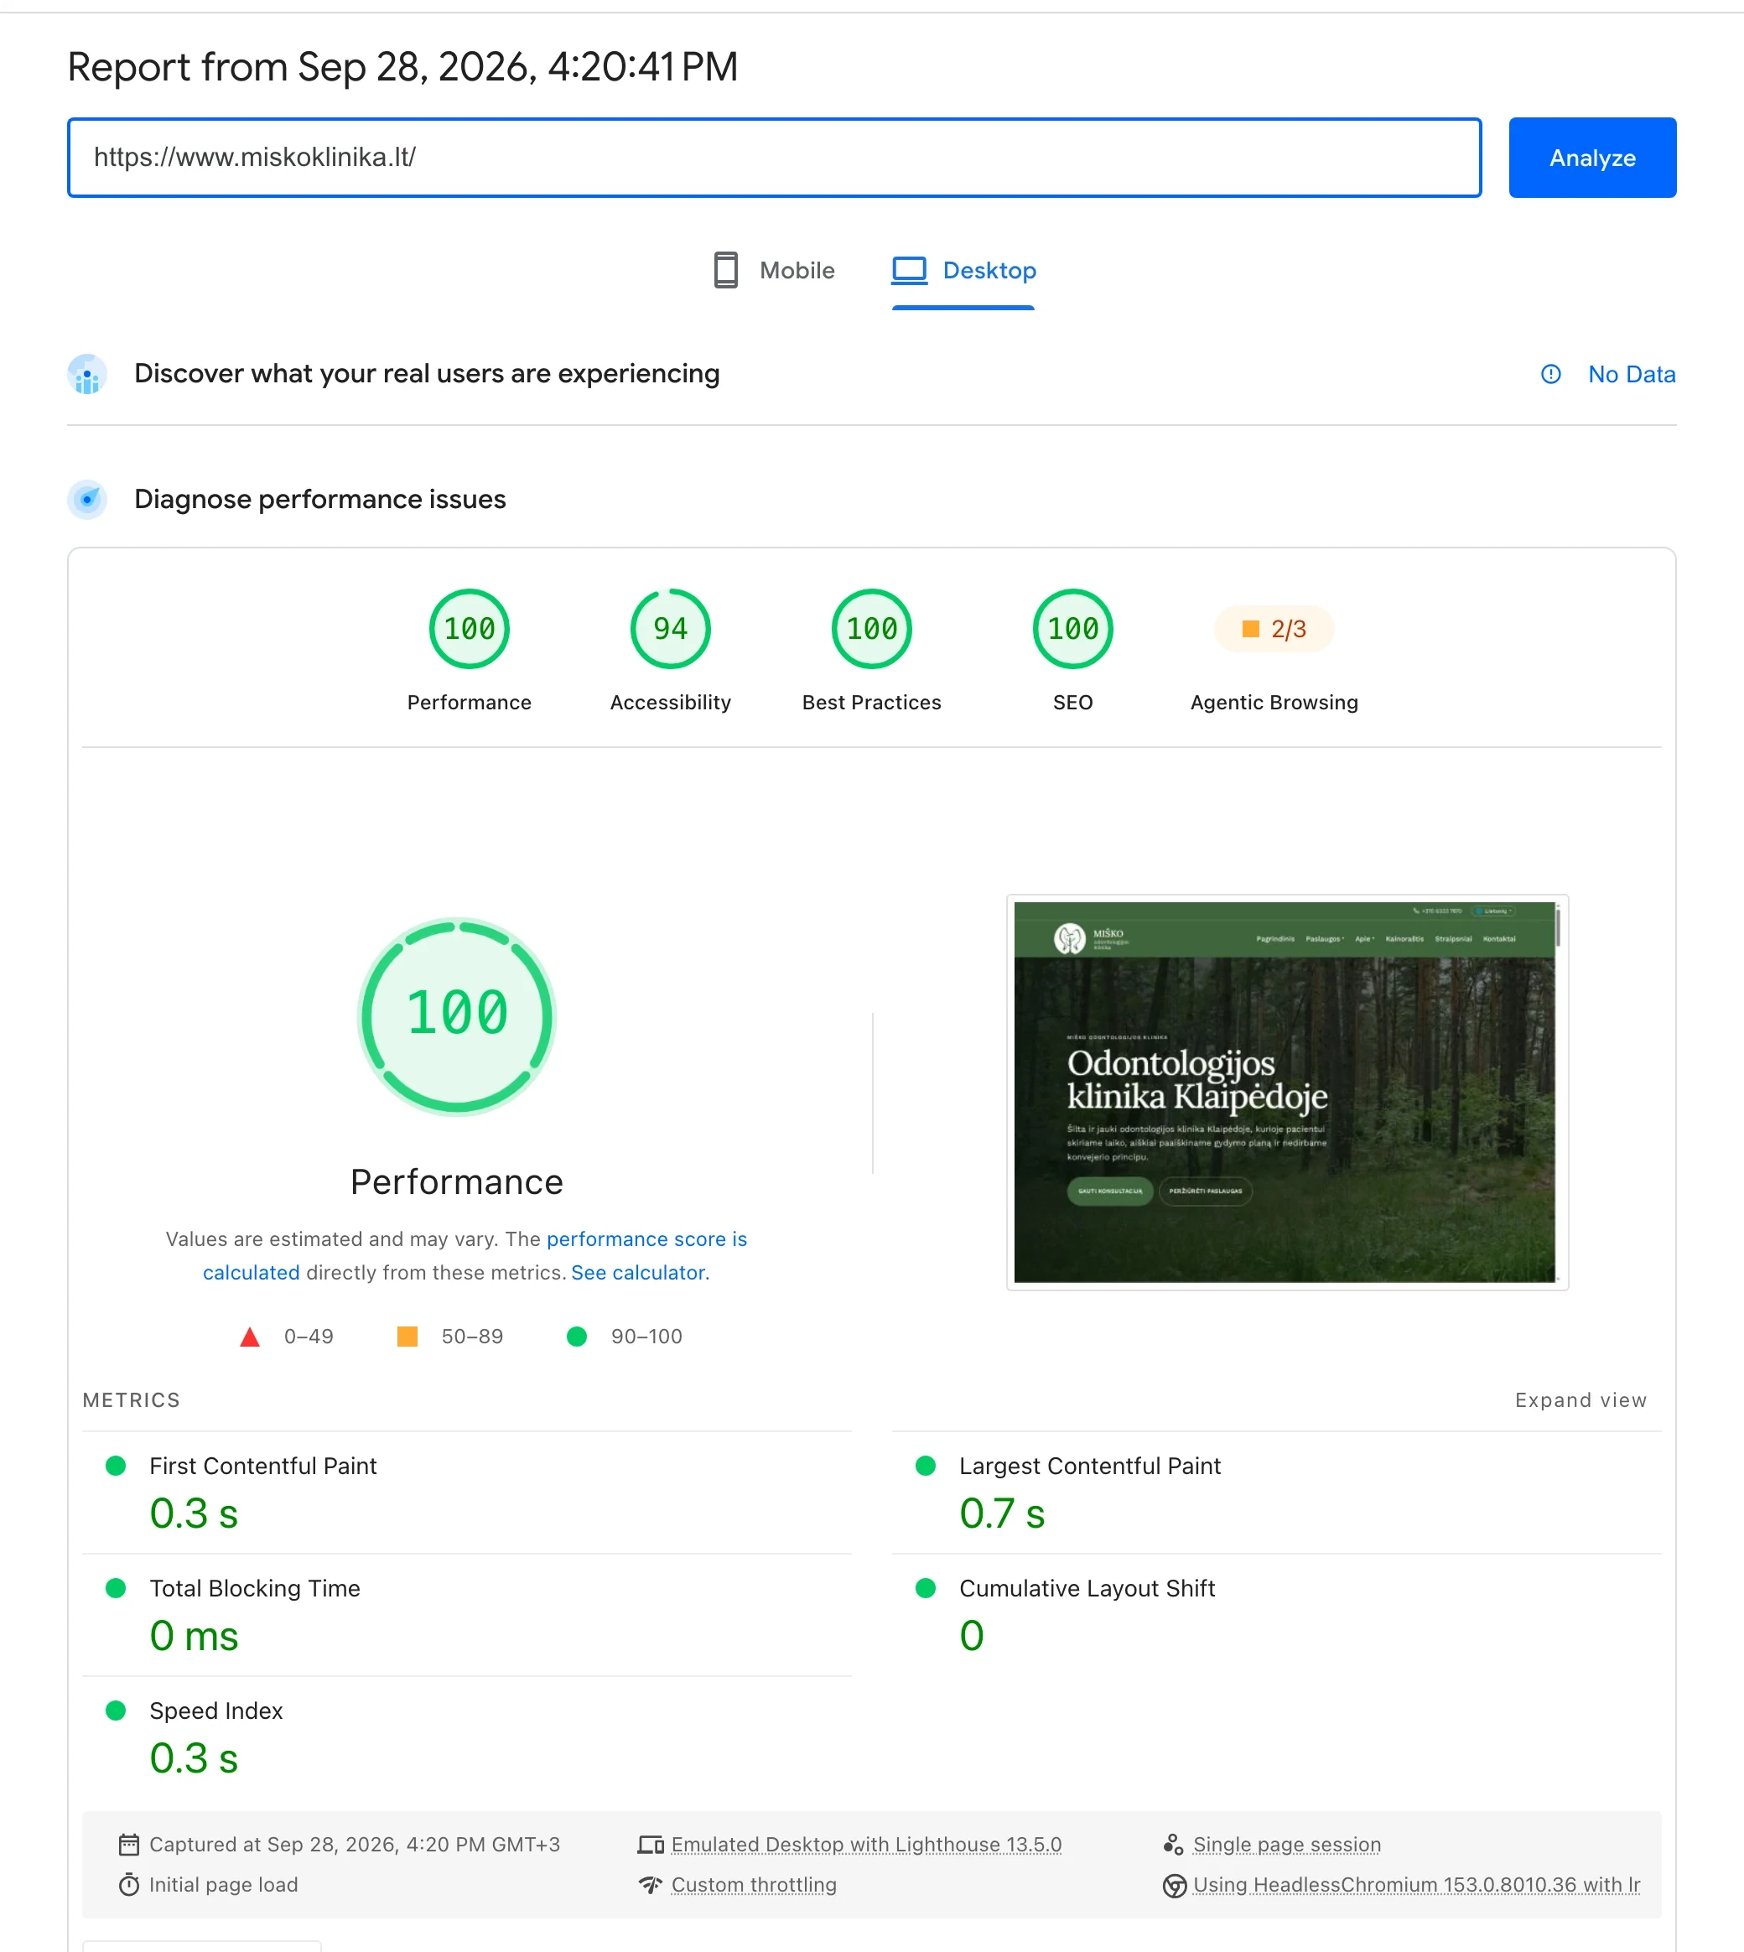
Task: Open Emulated Desktop with Lighthouse 13.5.0 details
Action: (x=866, y=1844)
